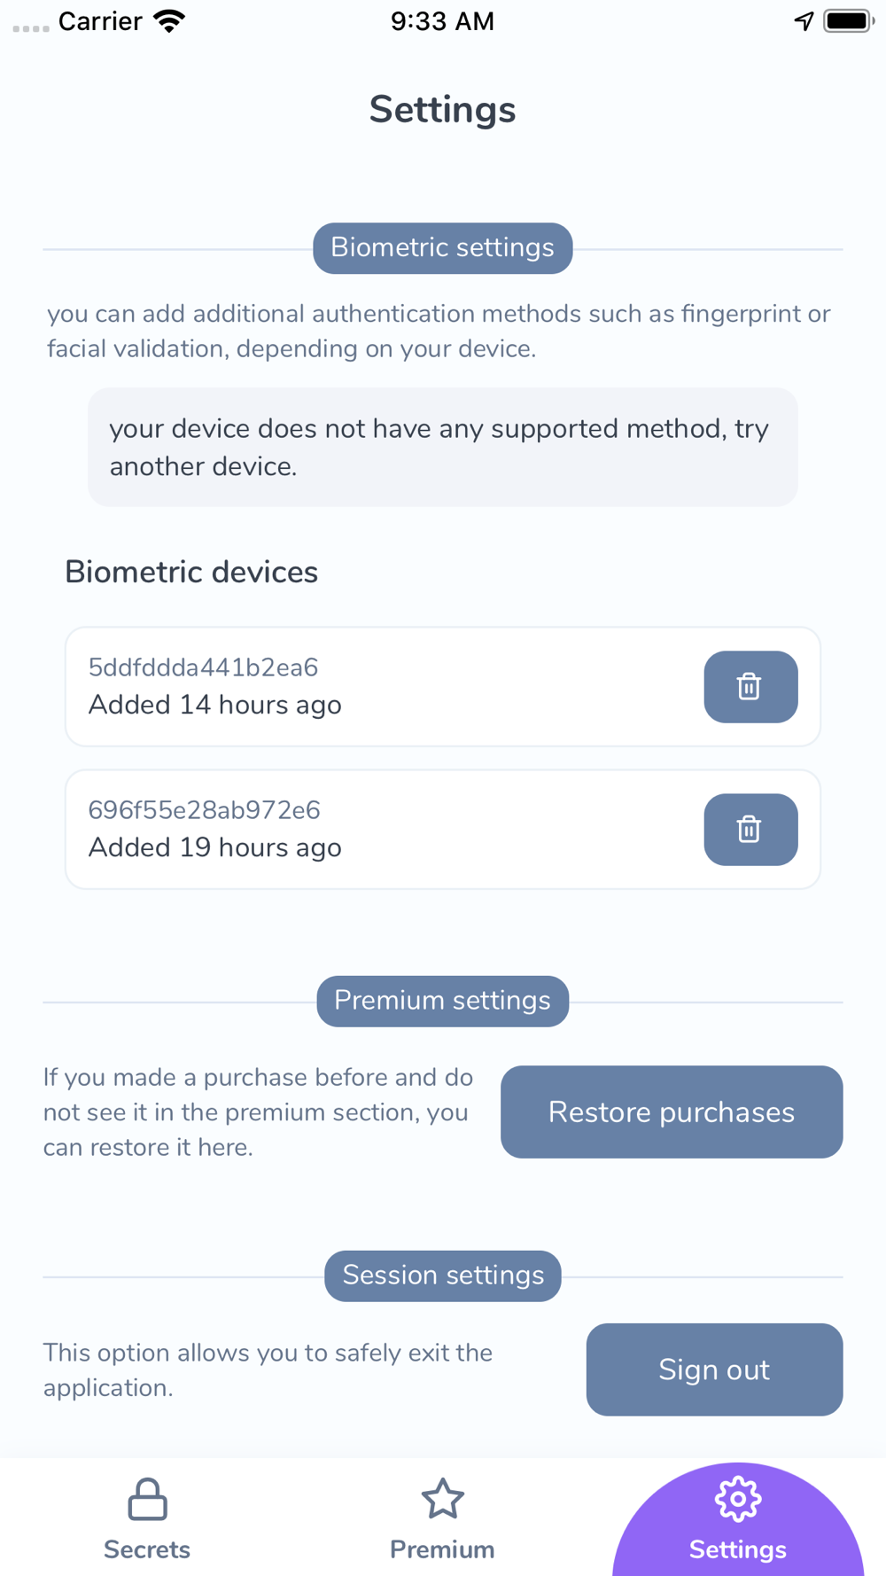Delete biometric device 696f55e28ab972e6
The width and height of the screenshot is (886, 1576).
[750, 830]
